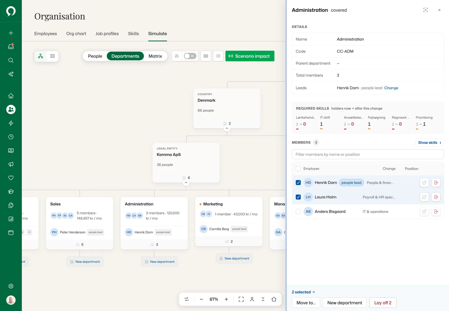Remove Laura Holm with red exit icon
Screen dimensions: 449x311
tap(436, 197)
